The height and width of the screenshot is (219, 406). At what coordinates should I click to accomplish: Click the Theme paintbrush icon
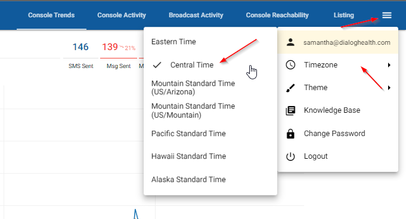(x=290, y=88)
